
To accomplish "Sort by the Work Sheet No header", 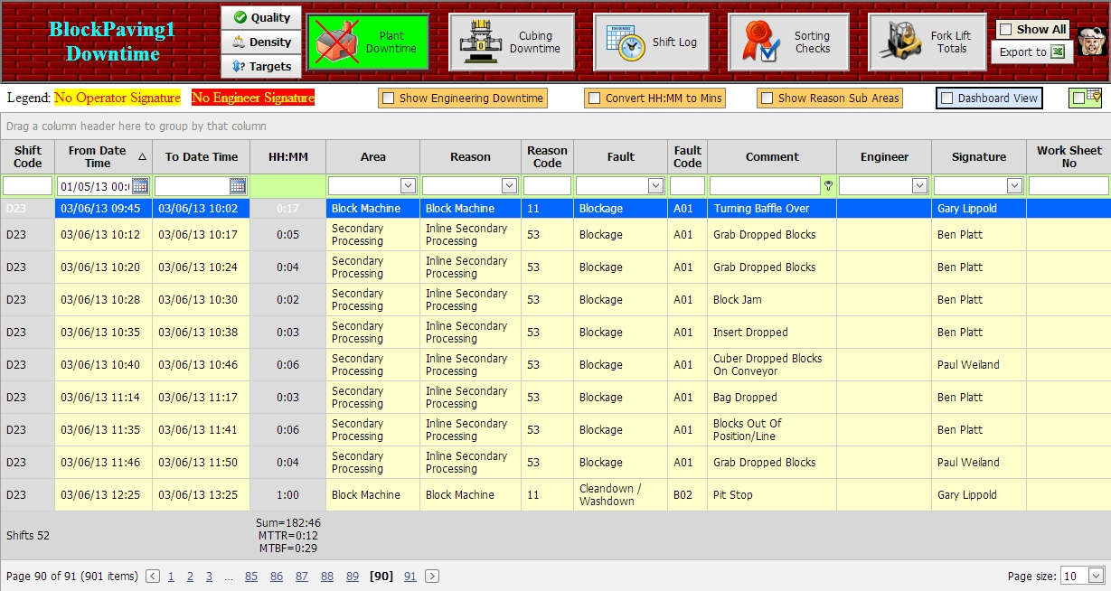I will [x=1069, y=157].
